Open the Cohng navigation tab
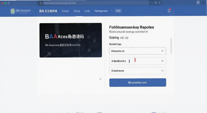This screenshot has height=113, width=207. 77,11
